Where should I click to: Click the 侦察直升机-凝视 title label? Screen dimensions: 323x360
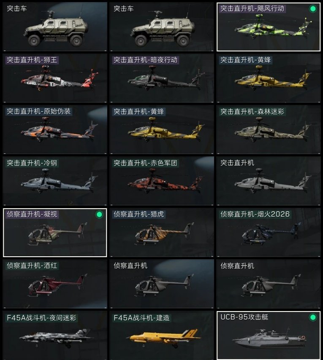click(x=32, y=214)
